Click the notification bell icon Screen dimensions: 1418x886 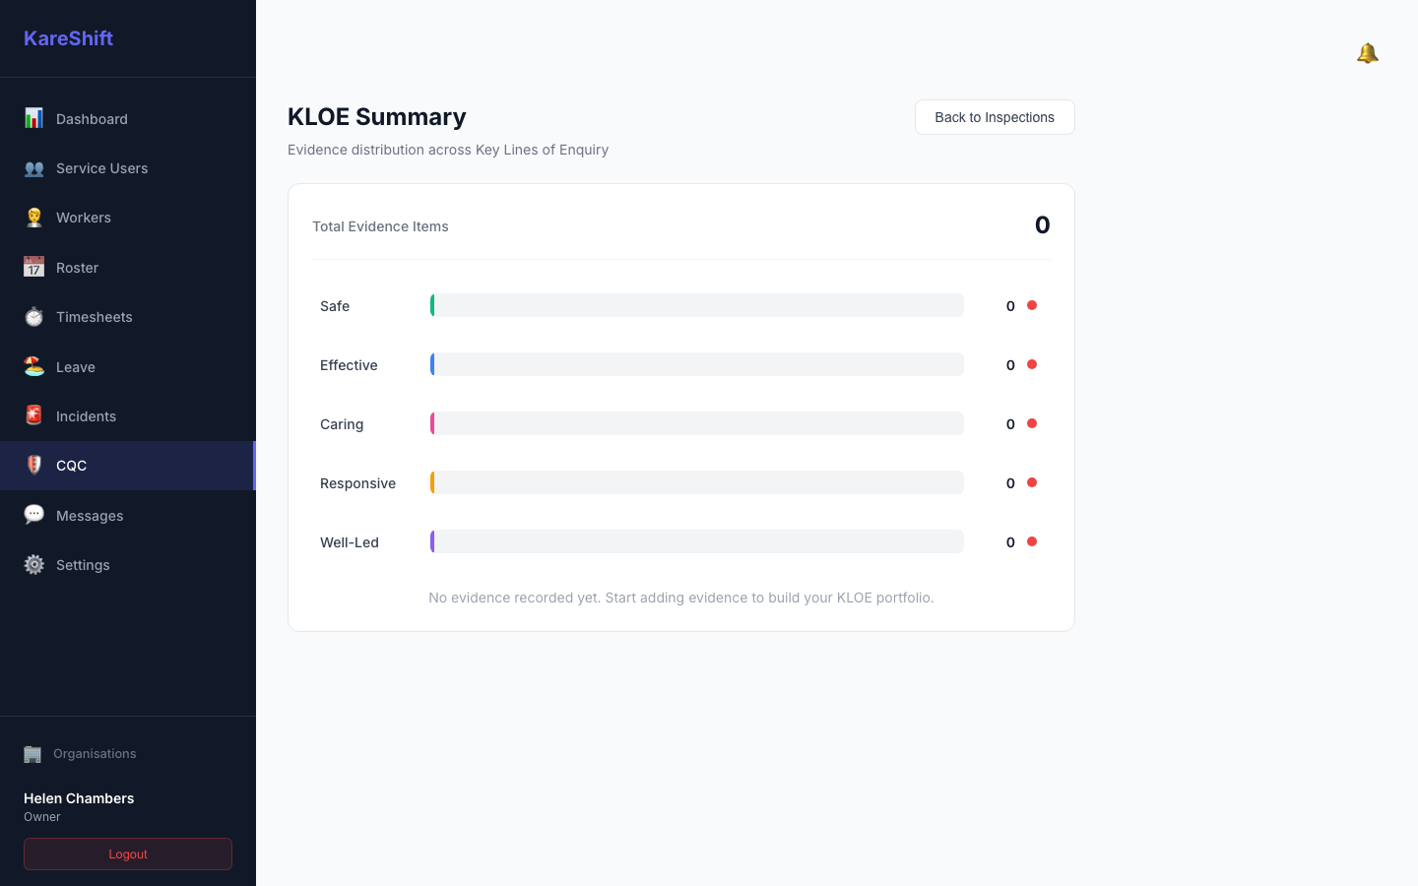pyautogui.click(x=1367, y=53)
